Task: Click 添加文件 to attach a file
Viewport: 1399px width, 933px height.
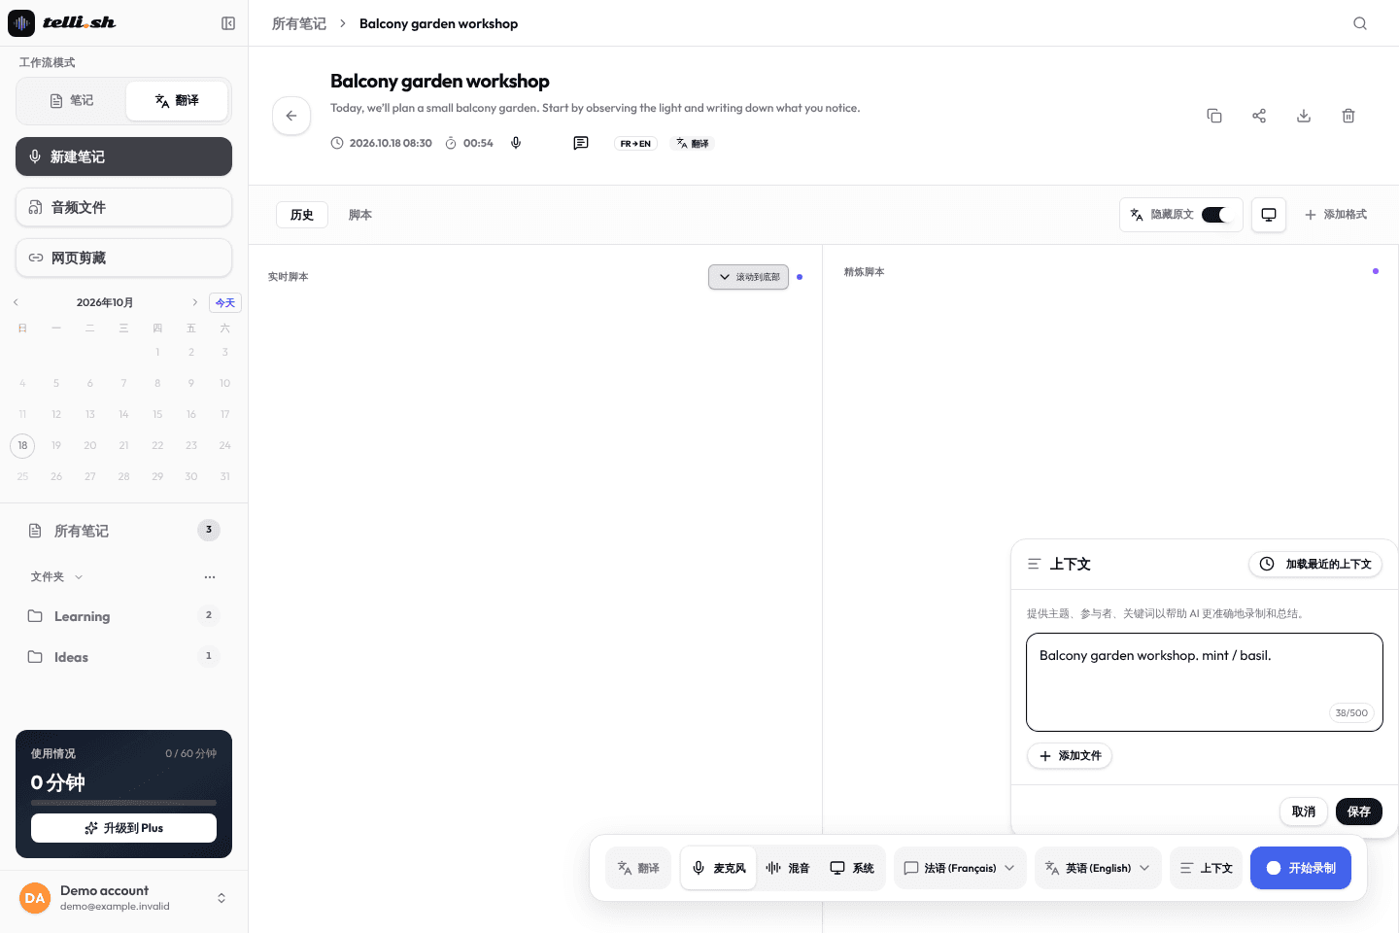Action: tap(1070, 756)
